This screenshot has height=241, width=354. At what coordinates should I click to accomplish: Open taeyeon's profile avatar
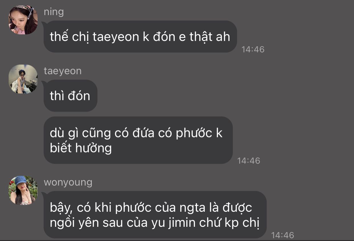23,79
